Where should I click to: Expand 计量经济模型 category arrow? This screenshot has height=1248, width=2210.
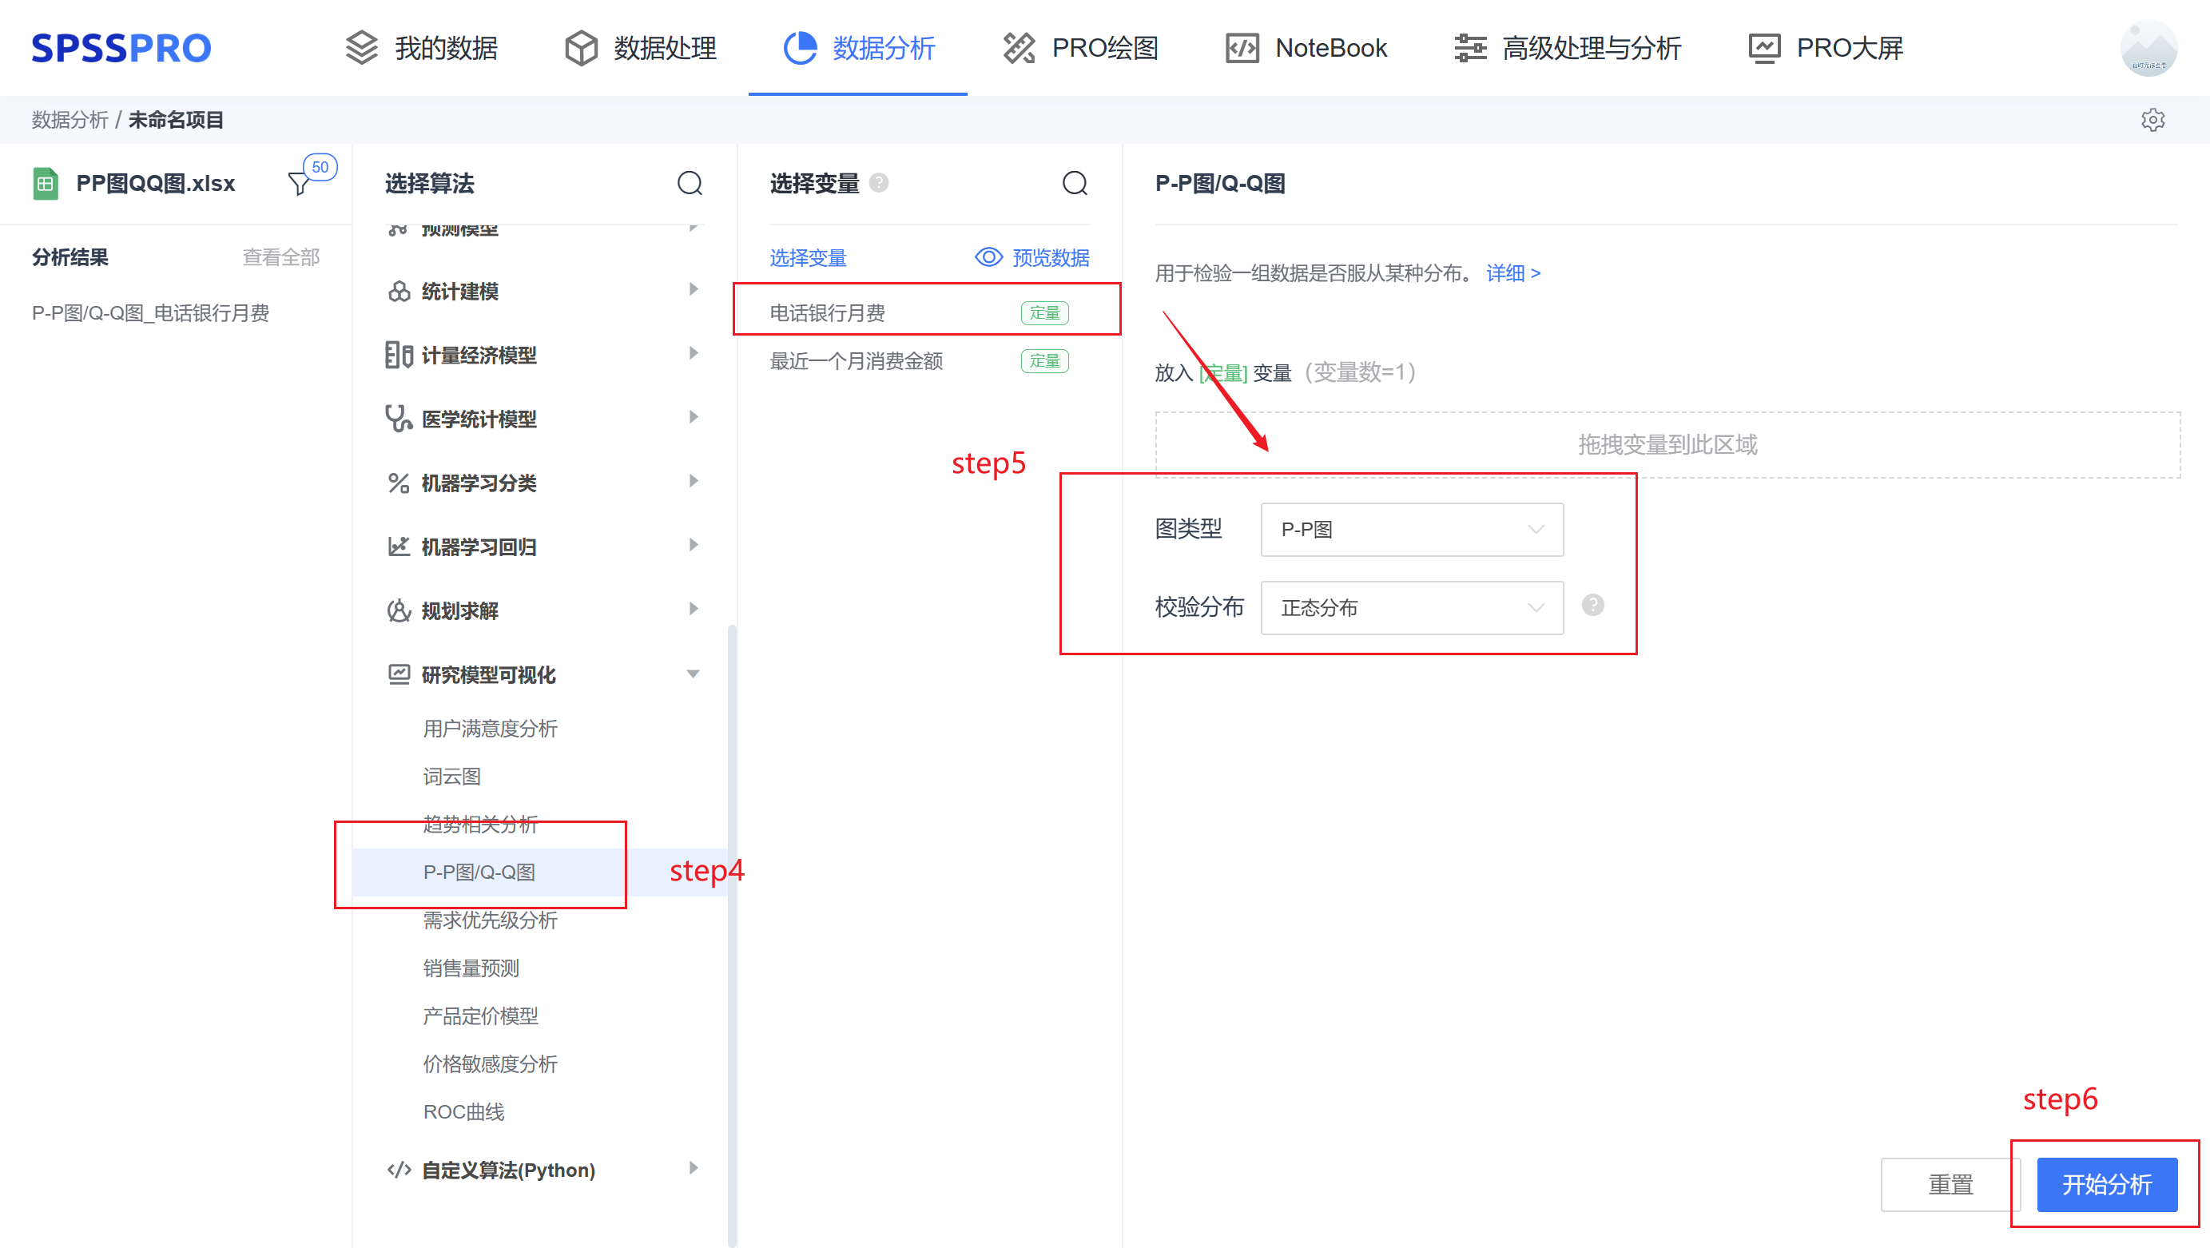[x=694, y=353]
